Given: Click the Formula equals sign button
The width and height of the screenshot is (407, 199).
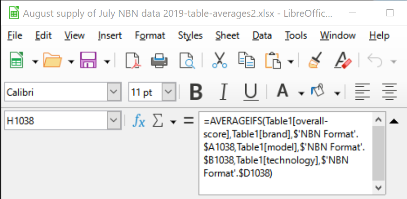Looking at the screenshot, I should point(188,121).
